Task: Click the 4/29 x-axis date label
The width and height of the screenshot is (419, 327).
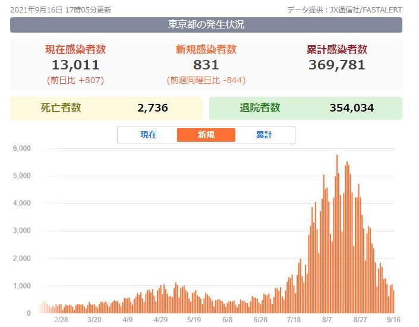Action: 160,320
